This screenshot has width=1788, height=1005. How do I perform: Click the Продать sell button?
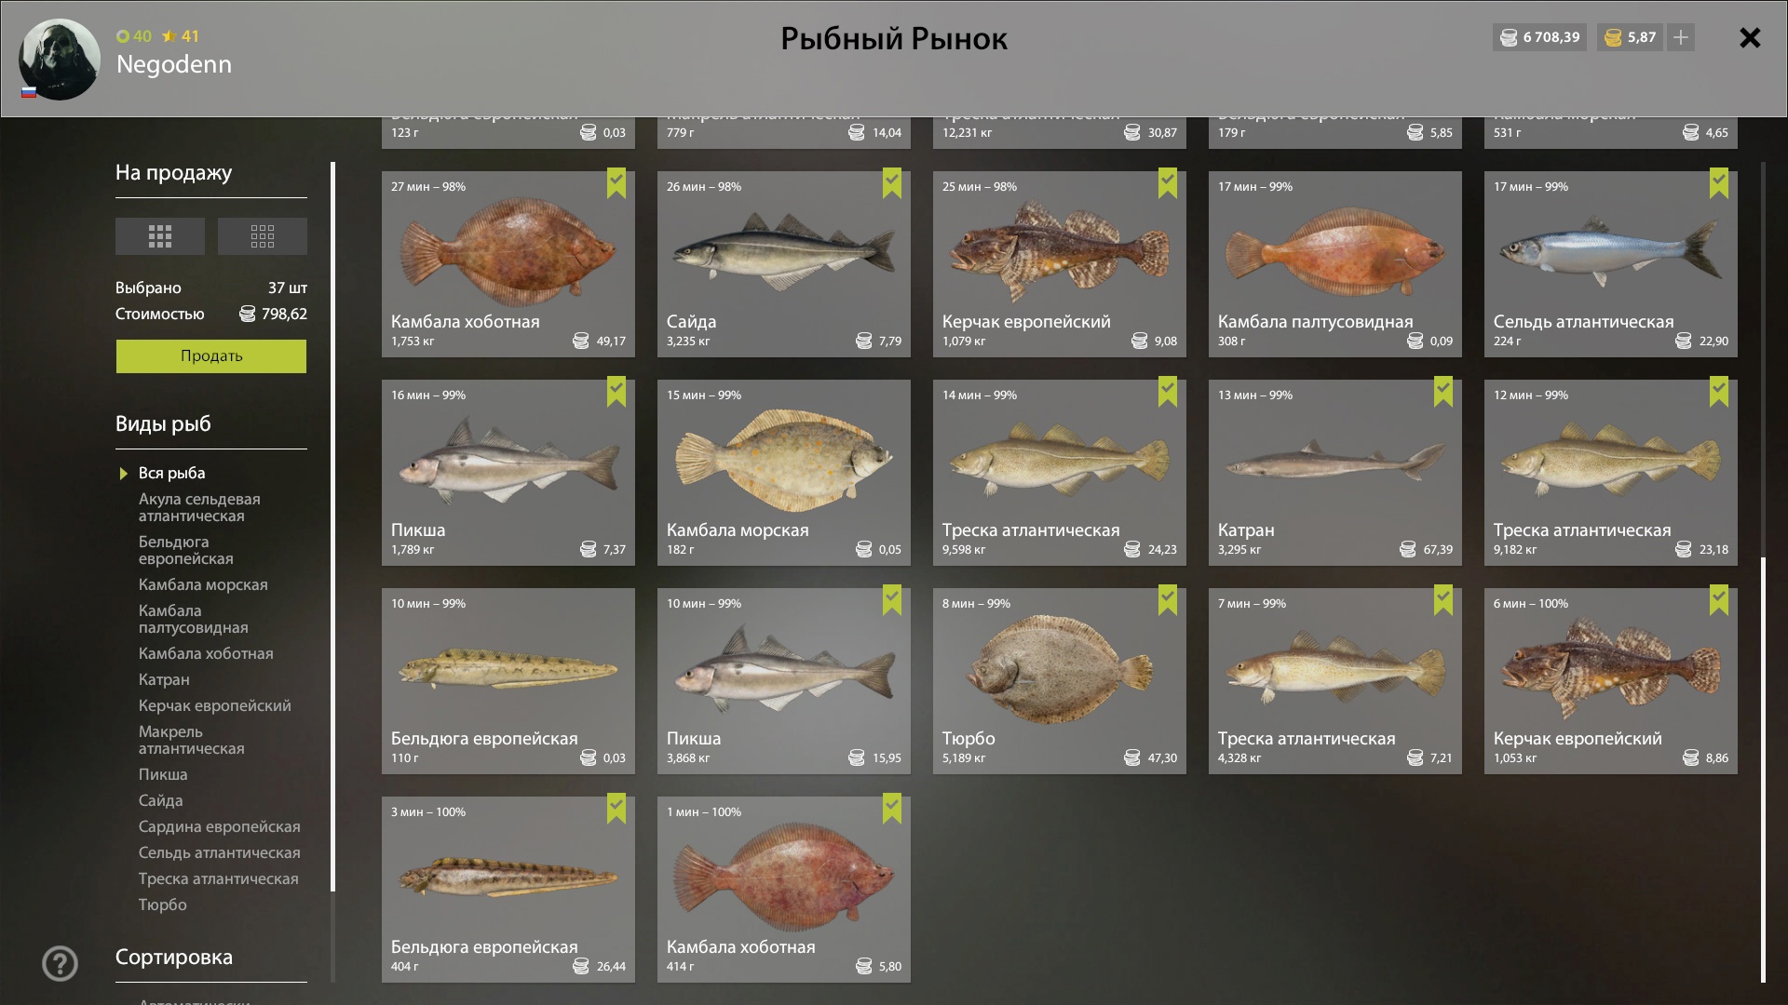coord(211,356)
